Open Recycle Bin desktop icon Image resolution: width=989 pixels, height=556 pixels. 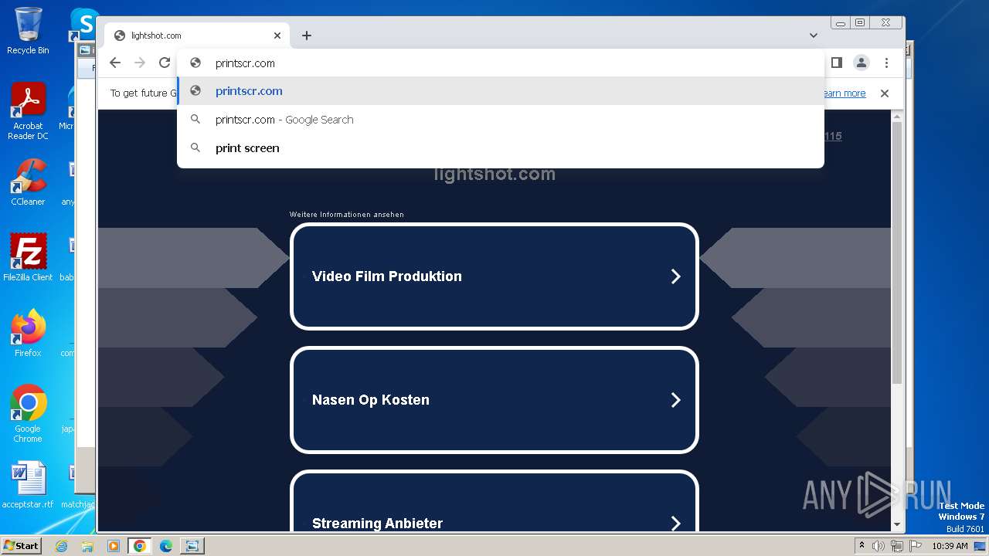pyautogui.click(x=28, y=31)
